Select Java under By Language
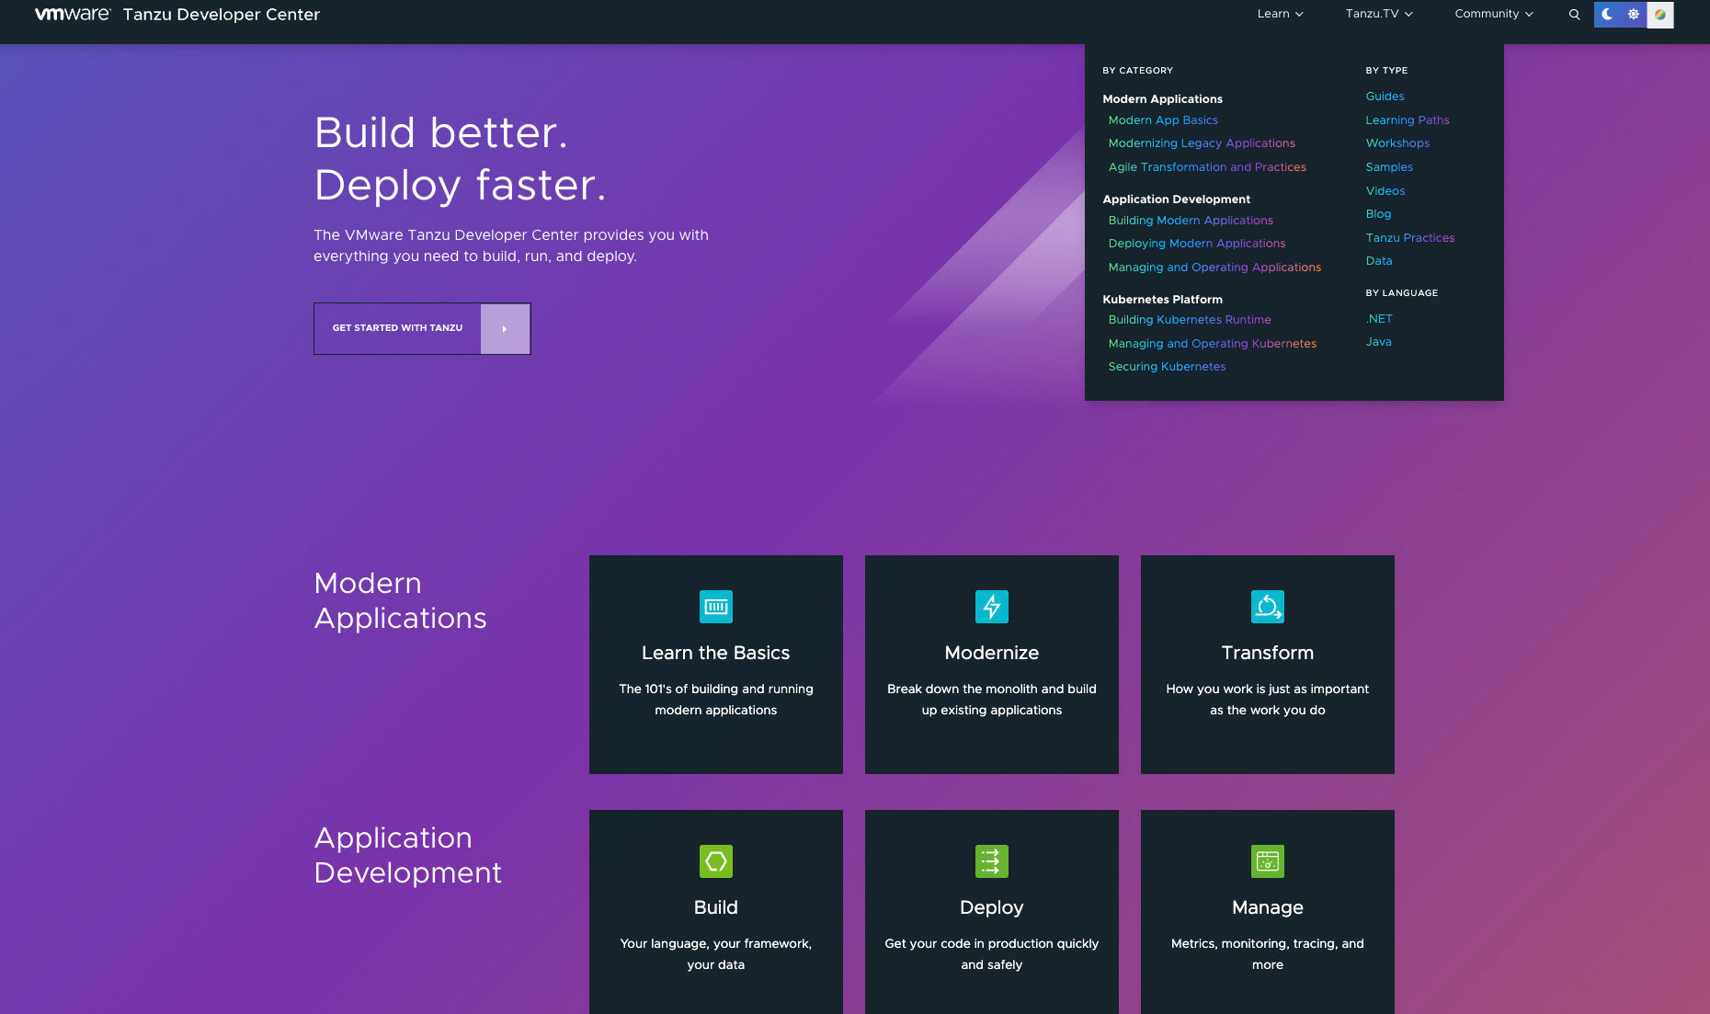This screenshot has width=1710, height=1014. [1378, 342]
